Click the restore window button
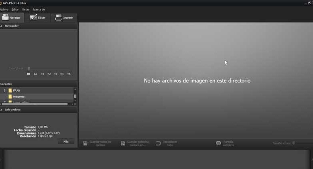 pos(309,3)
